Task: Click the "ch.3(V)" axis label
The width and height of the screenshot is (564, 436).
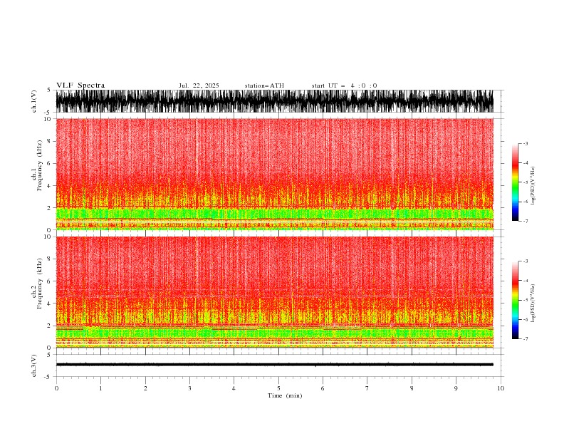Action: click(x=34, y=365)
